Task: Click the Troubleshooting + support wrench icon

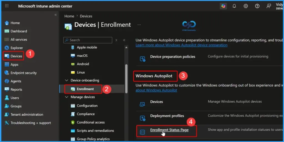Action: (7, 123)
